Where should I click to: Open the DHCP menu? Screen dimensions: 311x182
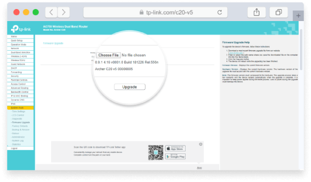pyautogui.click(x=20, y=68)
